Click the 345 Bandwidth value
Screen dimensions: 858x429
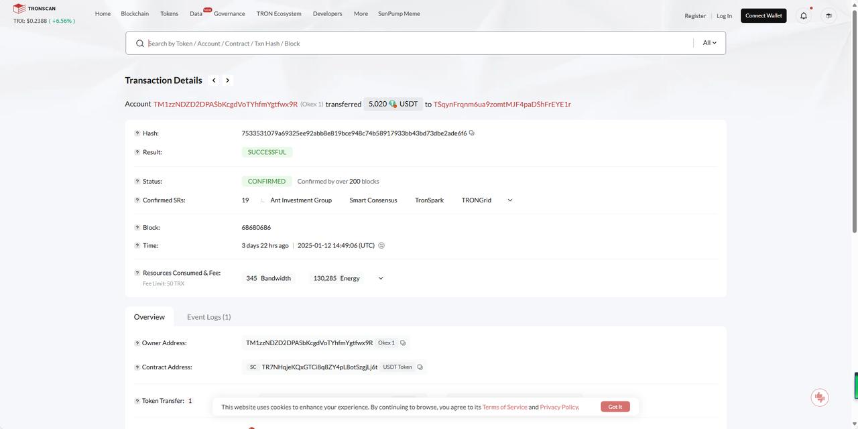(x=268, y=278)
